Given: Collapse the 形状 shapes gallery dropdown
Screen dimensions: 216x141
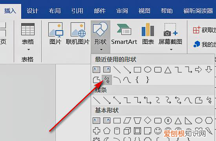Looking at the screenshot, I should pos(101,37).
